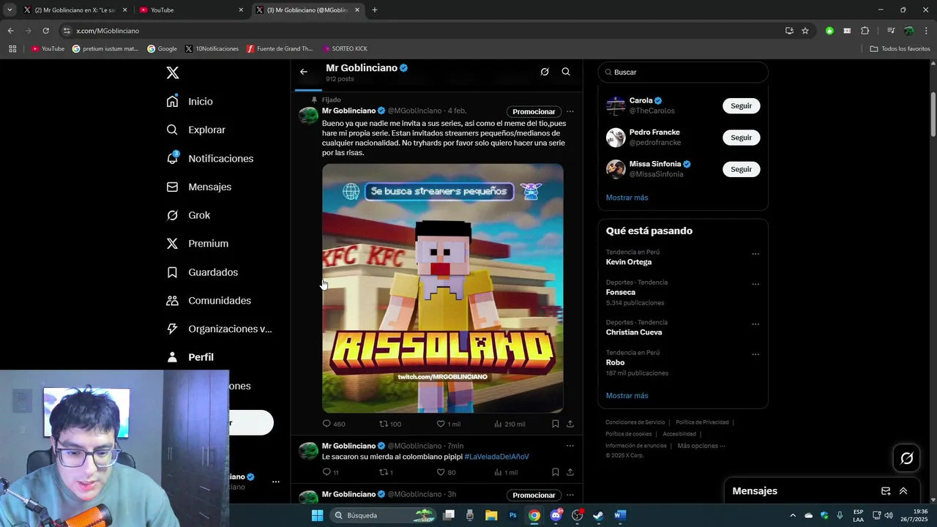Open Guardados bookmarks in sidebar
The width and height of the screenshot is (937, 527).
[x=202, y=272]
